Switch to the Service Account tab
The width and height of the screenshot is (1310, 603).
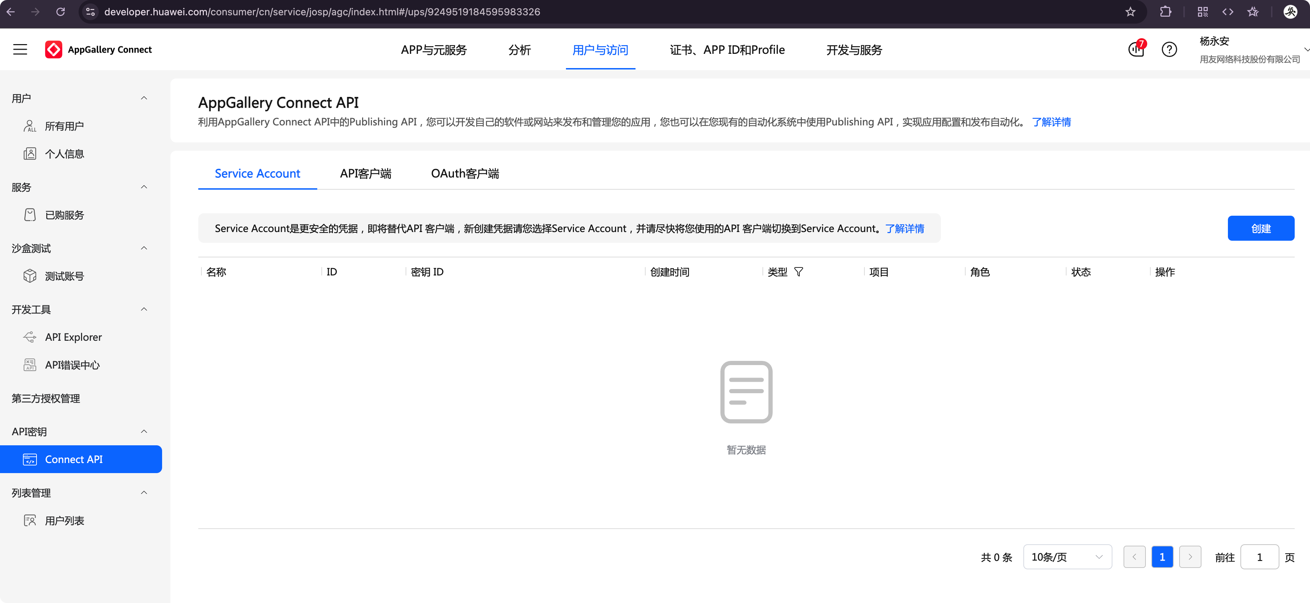click(257, 173)
